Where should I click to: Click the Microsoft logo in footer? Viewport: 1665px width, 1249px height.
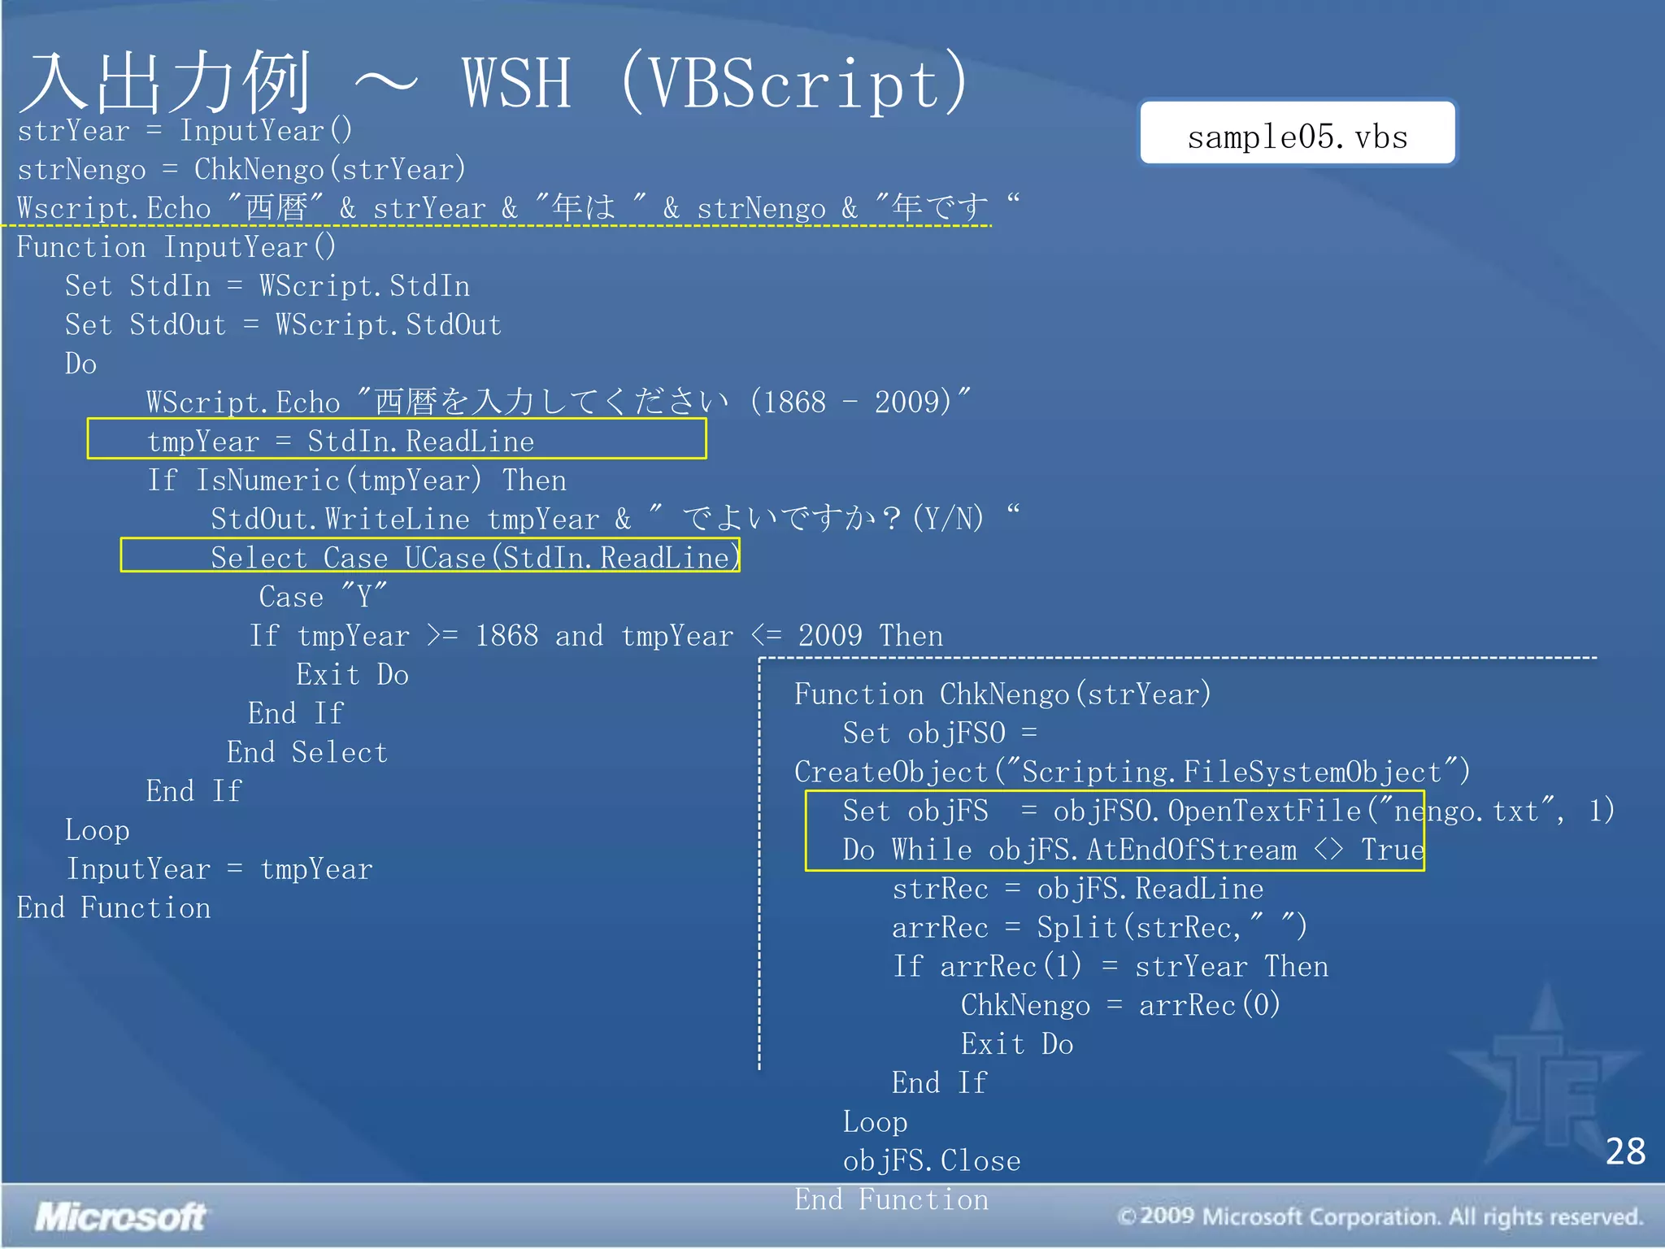pos(120,1217)
